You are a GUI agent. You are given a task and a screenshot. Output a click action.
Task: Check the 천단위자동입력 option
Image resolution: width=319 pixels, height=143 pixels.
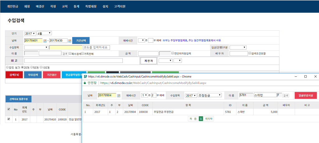(x=173, y=53)
